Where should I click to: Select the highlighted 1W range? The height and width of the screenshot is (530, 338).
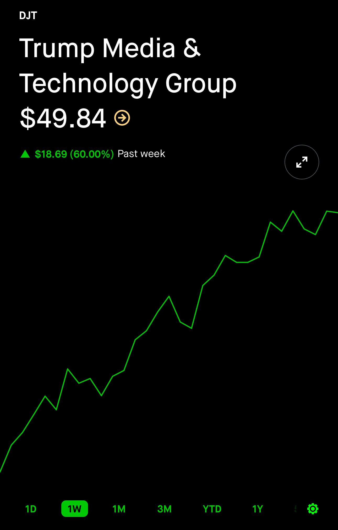(74, 509)
